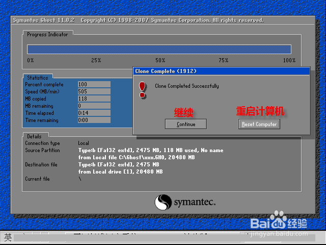Click the Statistics panel label

tap(38, 78)
